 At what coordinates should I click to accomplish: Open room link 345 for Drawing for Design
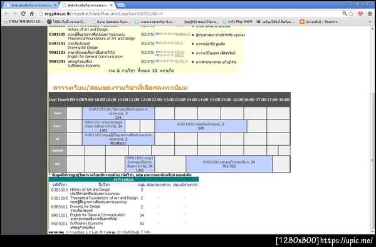tap(179, 43)
